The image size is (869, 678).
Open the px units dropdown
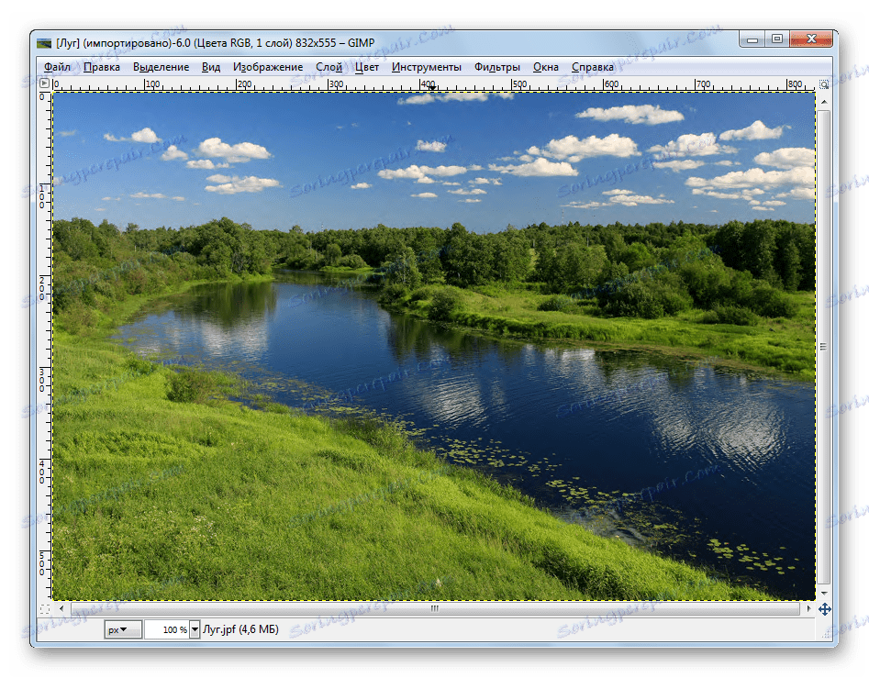[x=123, y=629]
